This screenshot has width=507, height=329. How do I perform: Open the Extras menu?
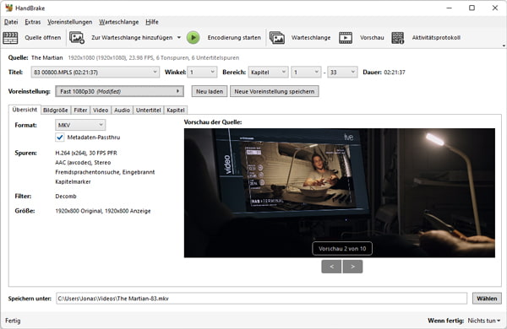point(33,22)
